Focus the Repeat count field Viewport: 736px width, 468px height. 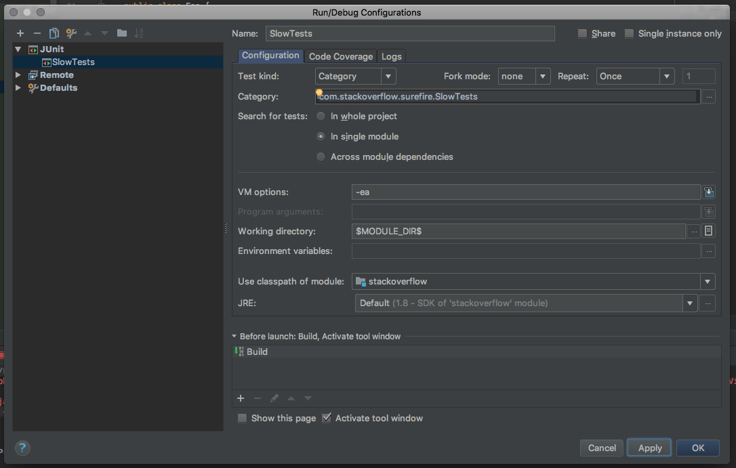(699, 76)
